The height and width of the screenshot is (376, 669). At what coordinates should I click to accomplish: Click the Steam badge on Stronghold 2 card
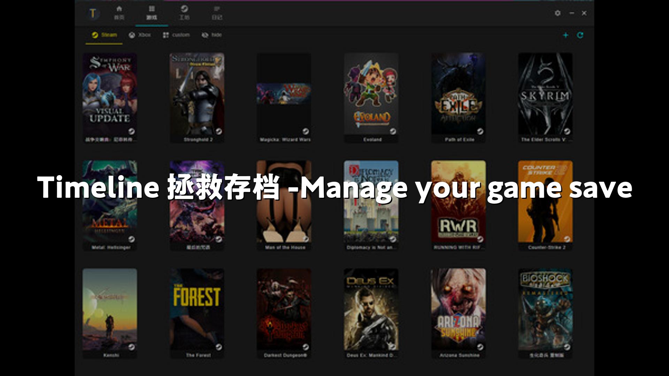(218, 131)
